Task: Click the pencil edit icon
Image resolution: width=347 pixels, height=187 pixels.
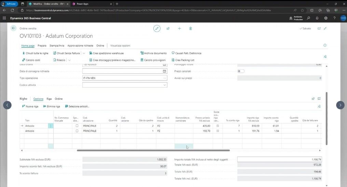Action: pos(157,28)
